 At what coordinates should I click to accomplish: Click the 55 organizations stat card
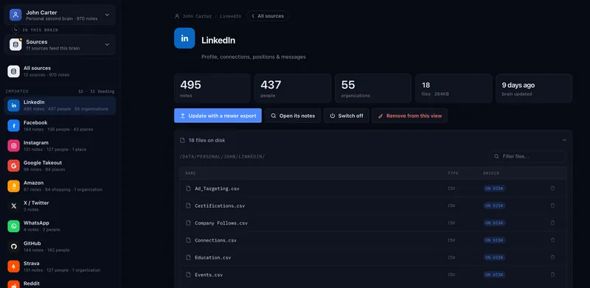tap(373, 88)
